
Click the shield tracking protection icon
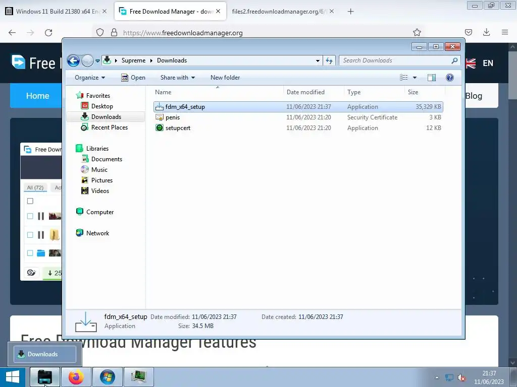(100, 32)
